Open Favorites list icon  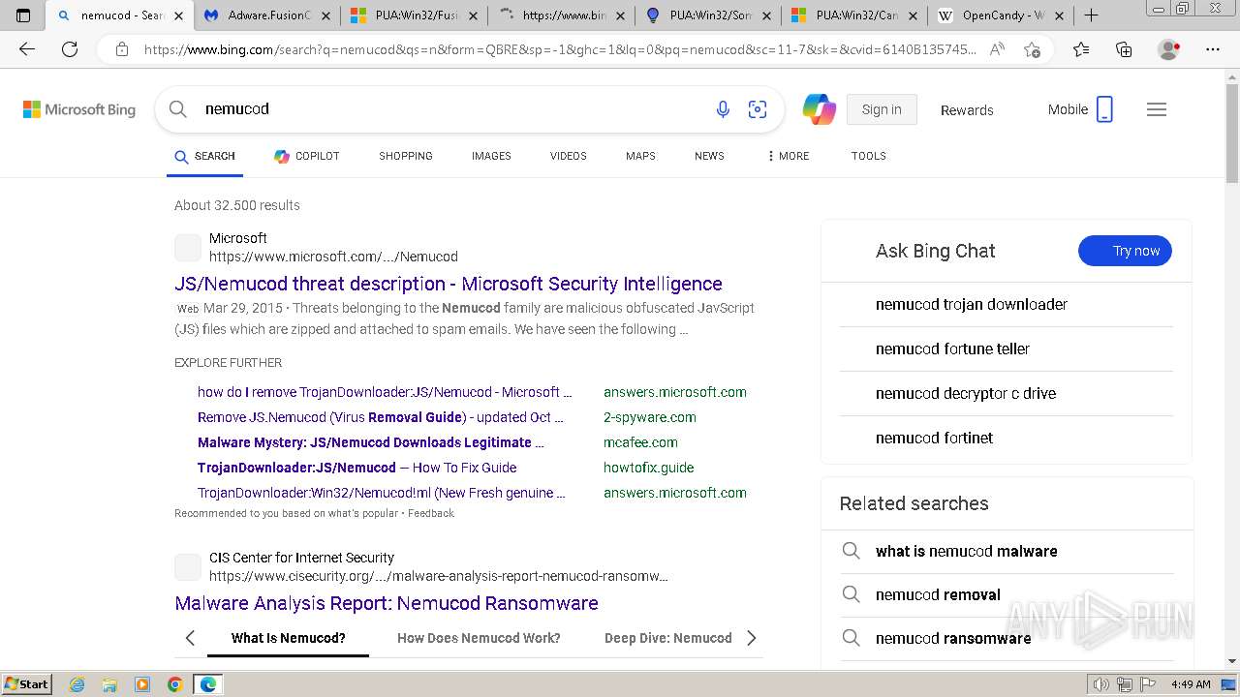point(1081,49)
